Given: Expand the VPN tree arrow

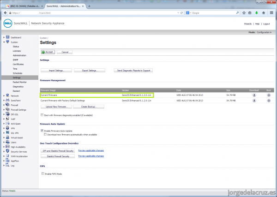Looking at the screenshot, I should pyautogui.click(x=4, y=128).
